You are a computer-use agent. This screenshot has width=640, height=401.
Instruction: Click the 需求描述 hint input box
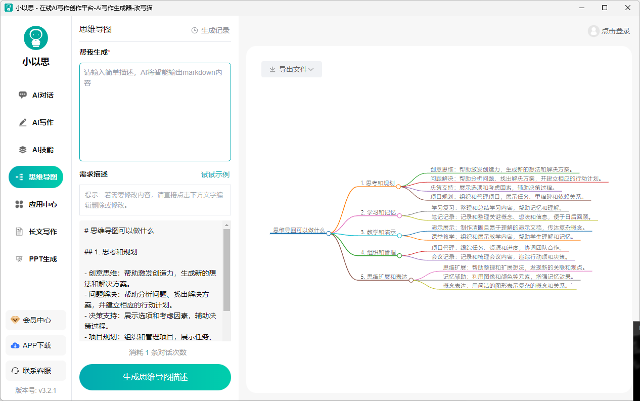pyautogui.click(x=155, y=200)
